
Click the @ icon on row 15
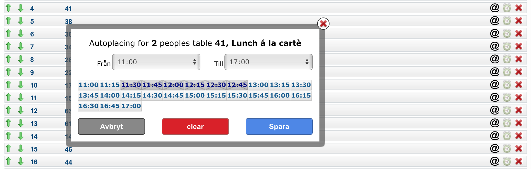click(x=495, y=148)
